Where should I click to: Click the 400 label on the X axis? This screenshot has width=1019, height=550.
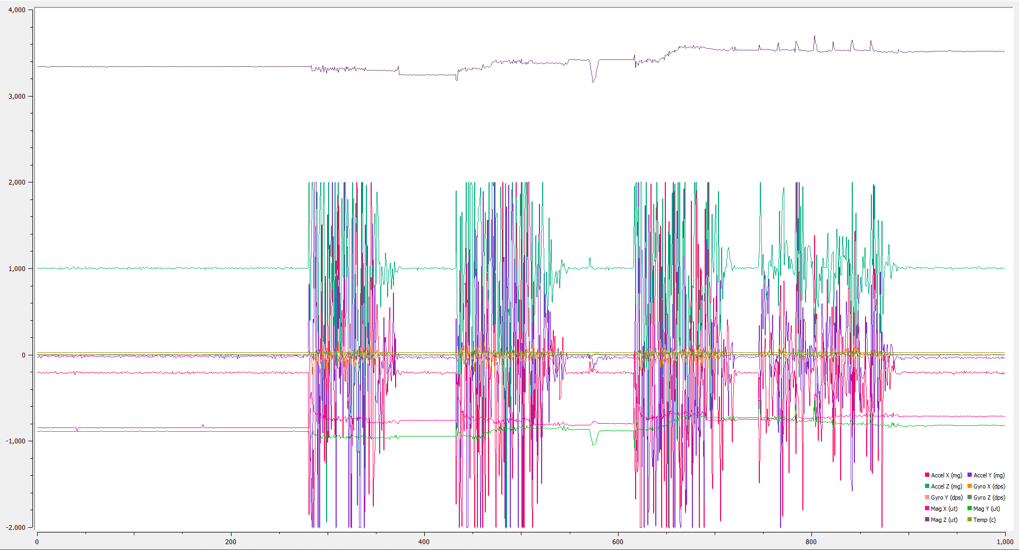click(x=424, y=542)
